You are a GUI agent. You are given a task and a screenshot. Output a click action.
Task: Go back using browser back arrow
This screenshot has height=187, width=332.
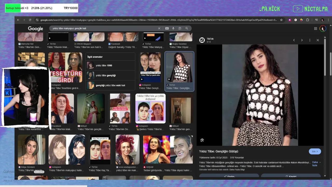point(18,20)
